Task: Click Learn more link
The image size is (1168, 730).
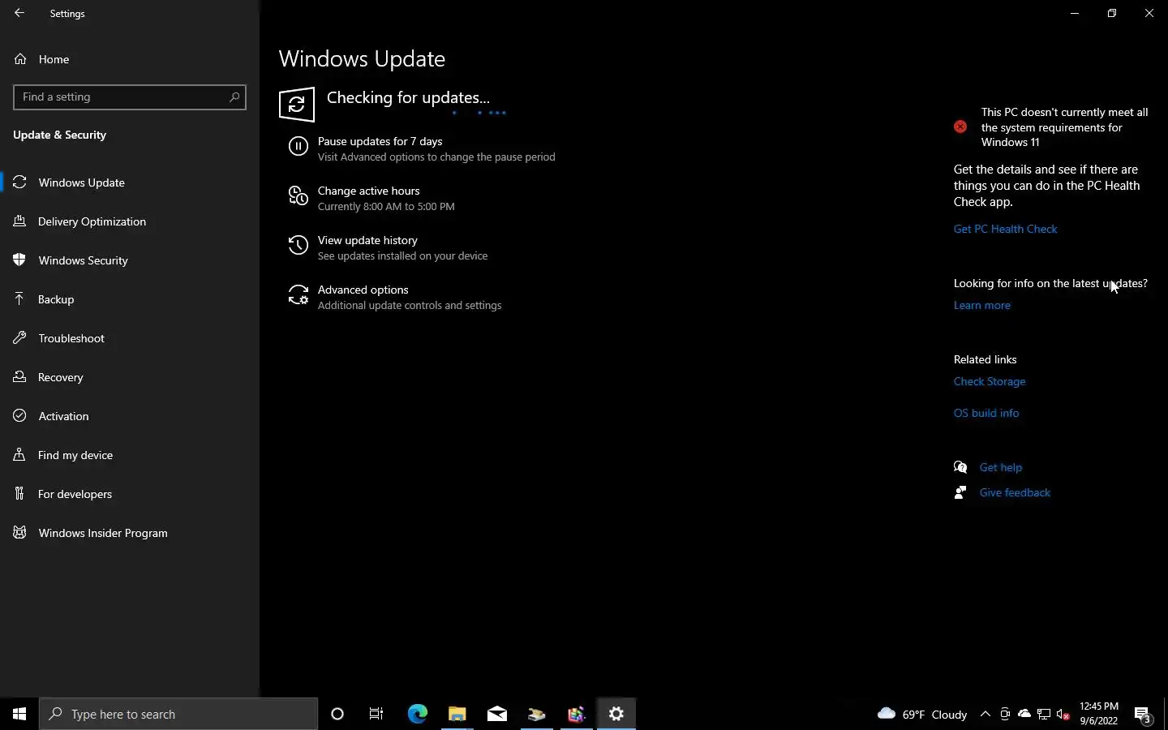Action: click(x=981, y=305)
